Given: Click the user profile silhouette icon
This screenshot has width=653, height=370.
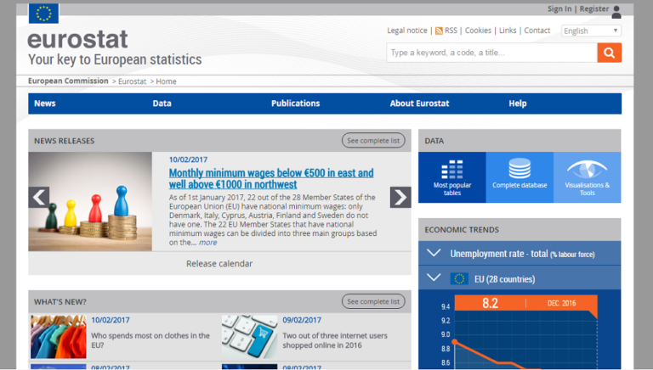Looking at the screenshot, I should tap(616, 12).
